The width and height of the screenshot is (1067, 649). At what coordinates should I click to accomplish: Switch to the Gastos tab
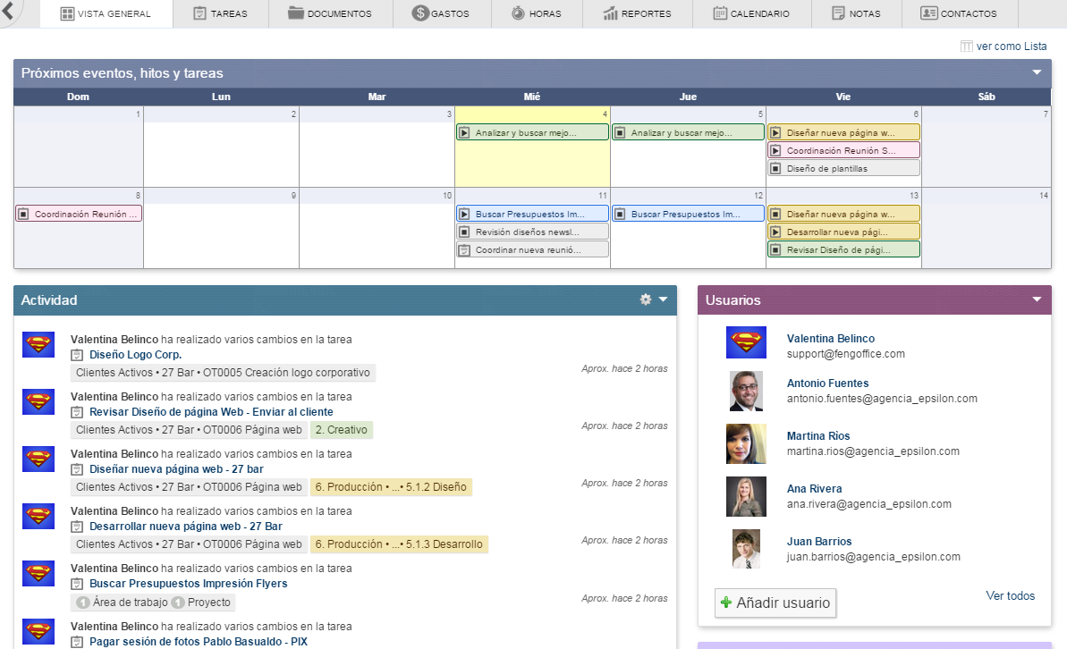pyautogui.click(x=441, y=14)
